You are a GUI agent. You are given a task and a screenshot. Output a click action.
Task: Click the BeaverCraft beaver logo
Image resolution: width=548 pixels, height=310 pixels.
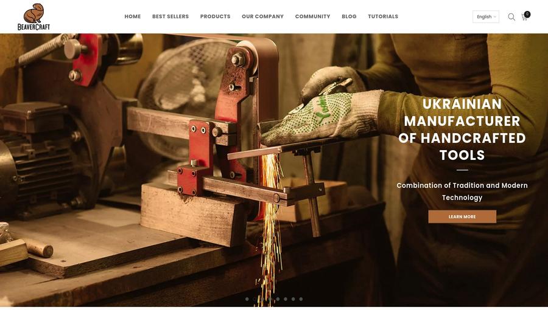(x=34, y=17)
